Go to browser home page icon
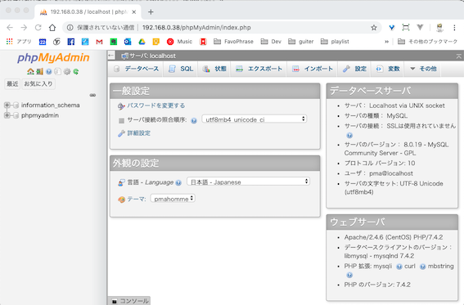Screen dimensions: 464x305 coord(52,28)
